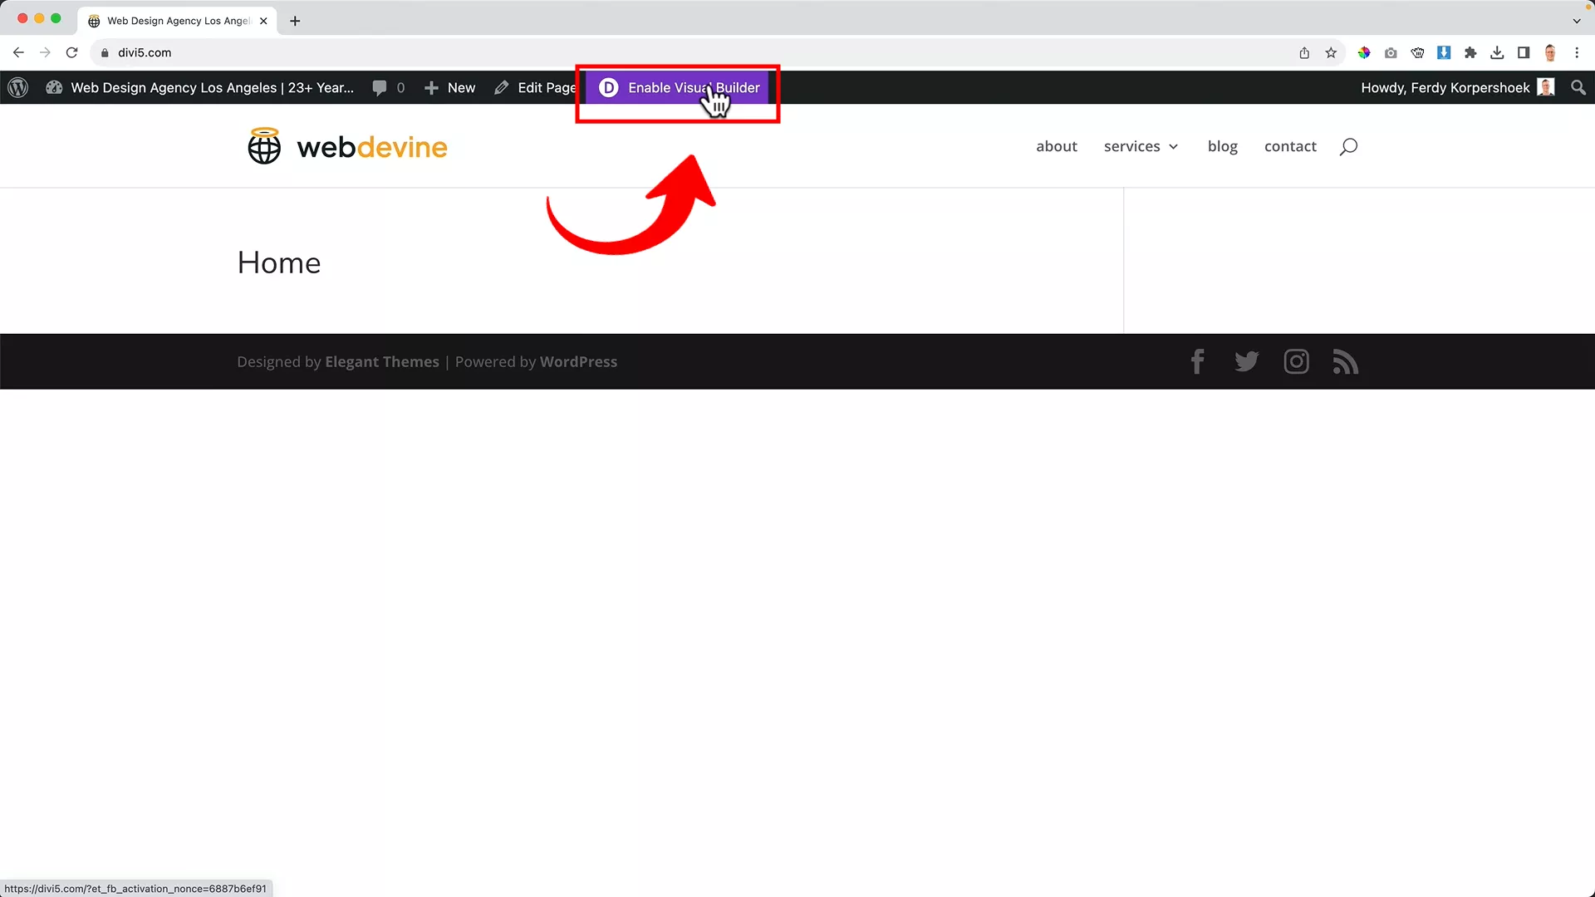Open the RSS feed icon in the footer
The width and height of the screenshot is (1595, 897).
pos(1345,361)
